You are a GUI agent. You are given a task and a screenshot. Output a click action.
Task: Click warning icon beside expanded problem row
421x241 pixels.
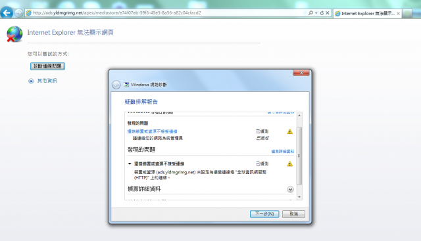pyautogui.click(x=289, y=164)
